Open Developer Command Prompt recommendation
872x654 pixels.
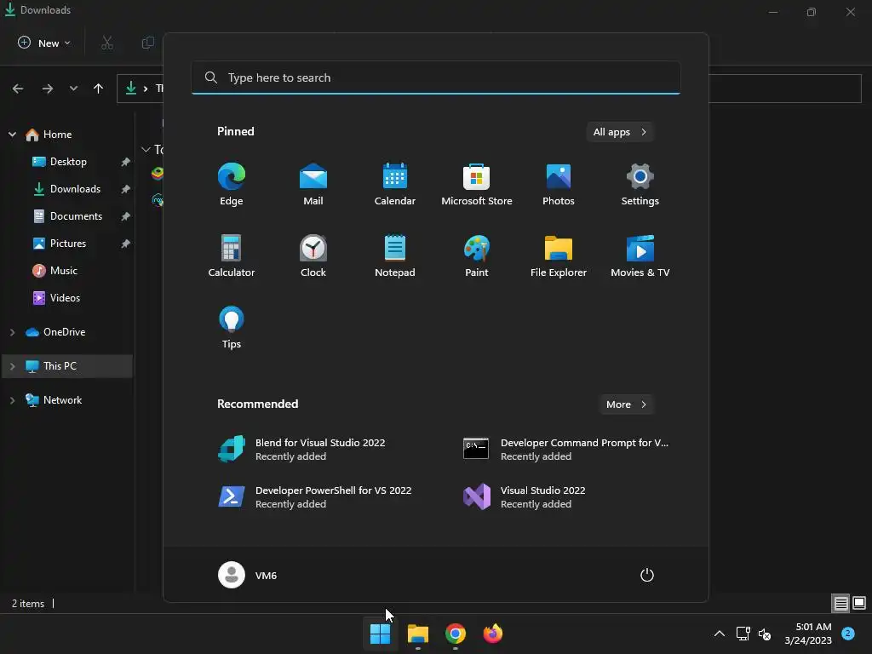566,449
